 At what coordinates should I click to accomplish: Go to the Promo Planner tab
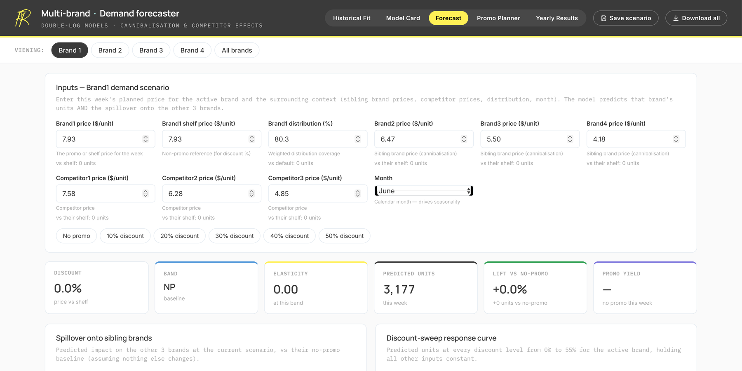tap(498, 18)
